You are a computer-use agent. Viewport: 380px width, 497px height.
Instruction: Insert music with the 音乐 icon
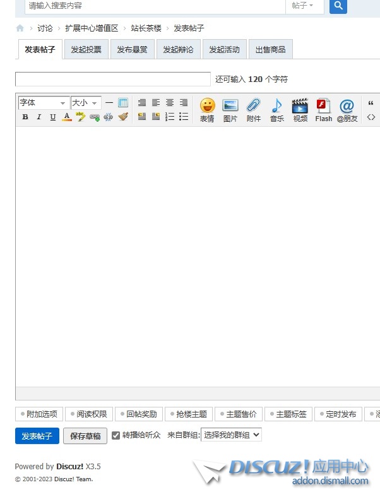(276, 108)
